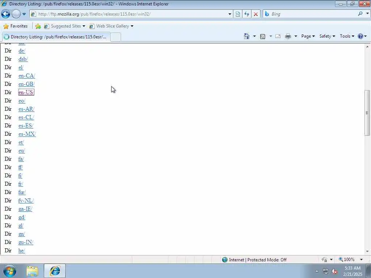The width and height of the screenshot is (371, 278).
Task: Select the Directory Listing tab
Action: [x=56, y=37]
